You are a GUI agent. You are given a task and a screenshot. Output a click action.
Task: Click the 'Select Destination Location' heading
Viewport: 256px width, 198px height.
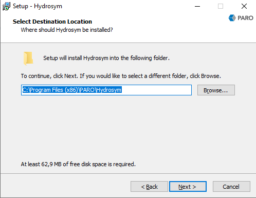[52, 22]
